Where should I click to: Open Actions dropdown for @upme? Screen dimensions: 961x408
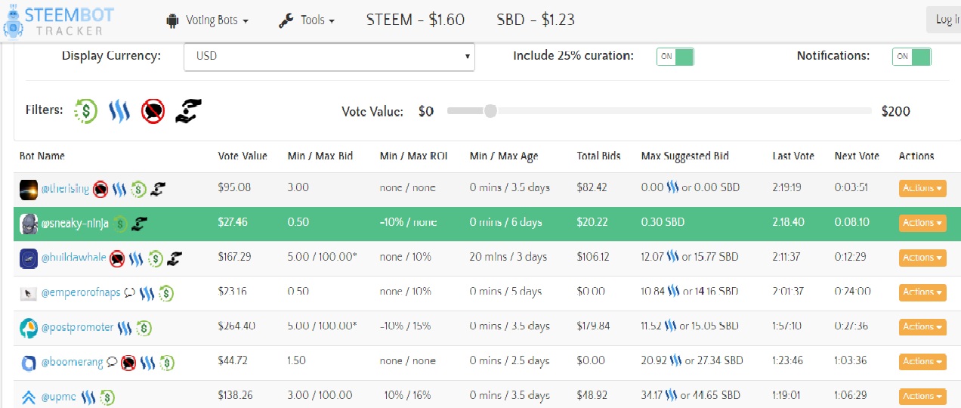tap(922, 397)
